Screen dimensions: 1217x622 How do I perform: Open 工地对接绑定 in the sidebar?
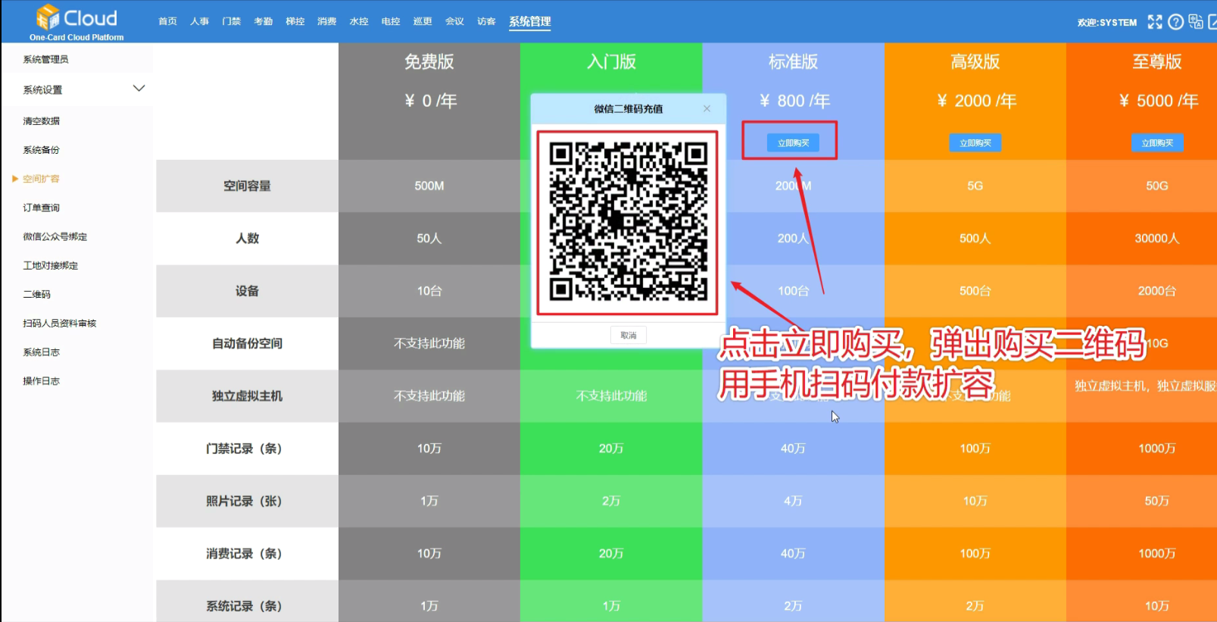tap(50, 265)
